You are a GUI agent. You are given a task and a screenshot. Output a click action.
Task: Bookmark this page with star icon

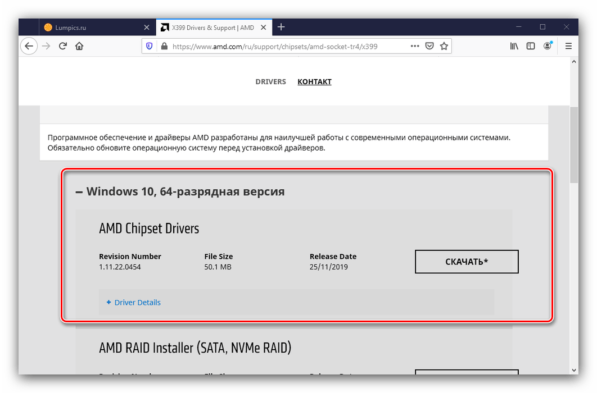pos(444,46)
